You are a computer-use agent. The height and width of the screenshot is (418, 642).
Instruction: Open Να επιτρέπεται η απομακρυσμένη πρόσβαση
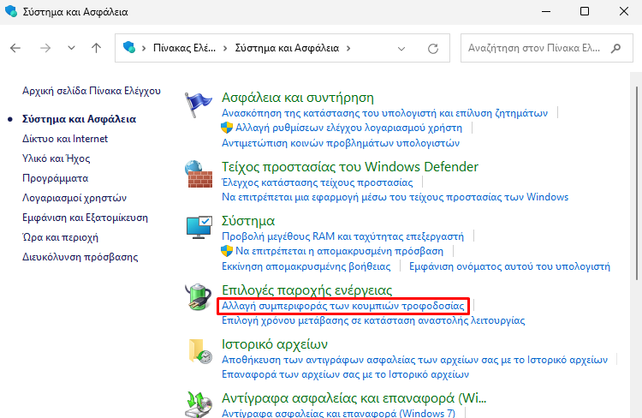click(x=340, y=251)
